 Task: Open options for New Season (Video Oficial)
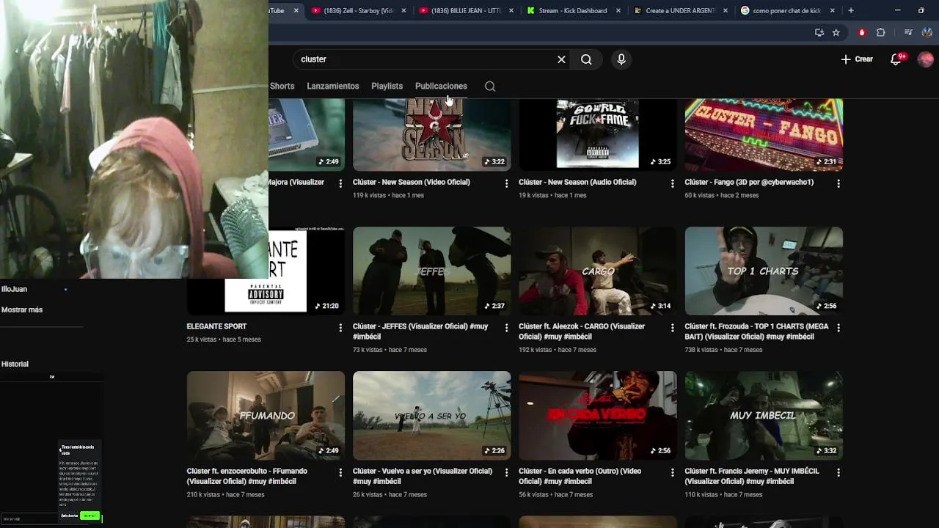(506, 183)
